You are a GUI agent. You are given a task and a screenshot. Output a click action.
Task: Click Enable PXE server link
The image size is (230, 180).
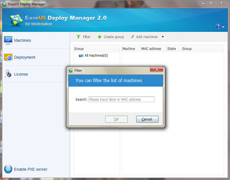click(x=30, y=169)
